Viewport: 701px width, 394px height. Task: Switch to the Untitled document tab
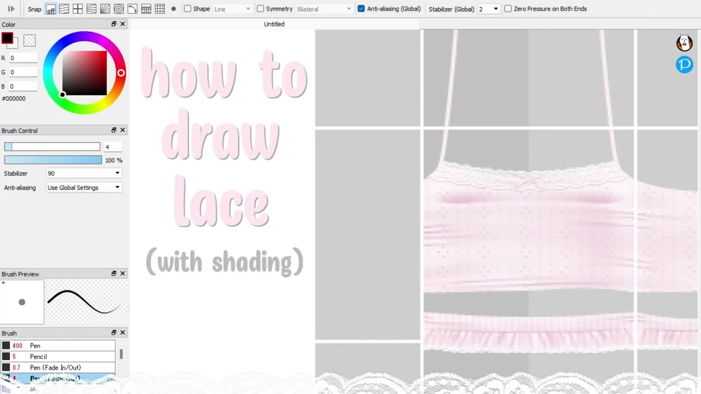(x=274, y=24)
